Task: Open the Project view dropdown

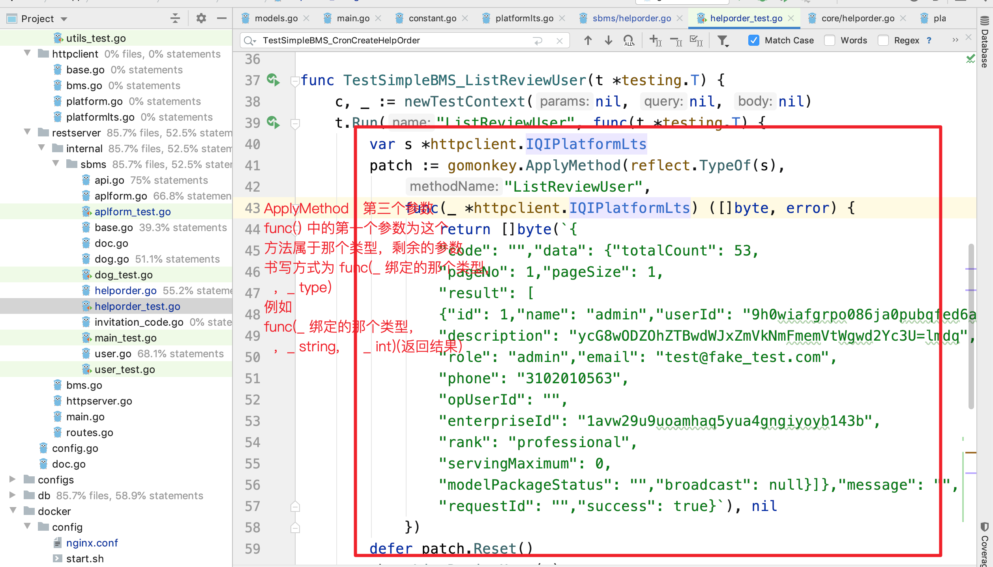Action: (64, 19)
